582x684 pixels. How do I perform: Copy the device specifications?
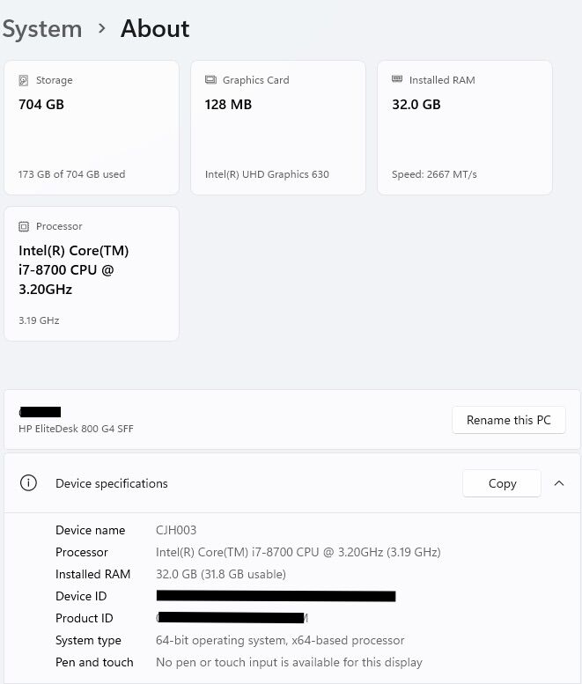(502, 483)
